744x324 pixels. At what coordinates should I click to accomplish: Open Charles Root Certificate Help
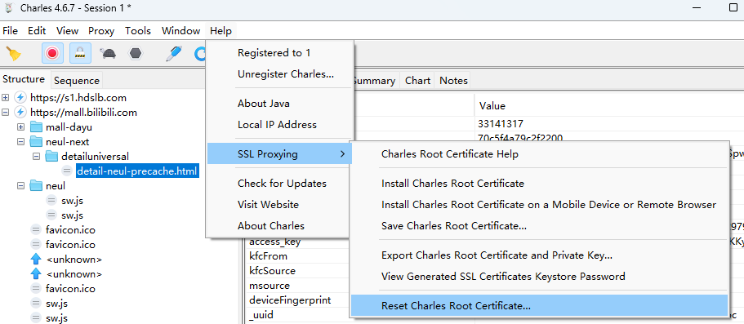[x=539, y=154]
